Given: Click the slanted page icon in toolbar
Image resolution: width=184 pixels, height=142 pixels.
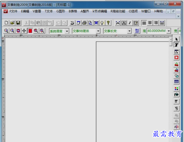Looking at the screenshot, I should point(78,23).
